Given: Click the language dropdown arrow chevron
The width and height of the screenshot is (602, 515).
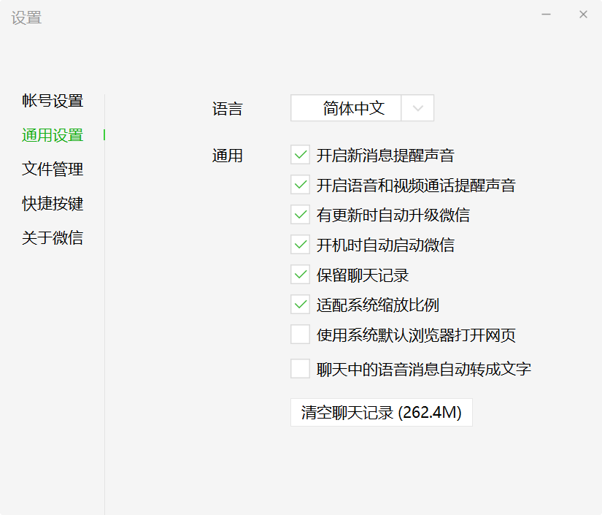Looking at the screenshot, I should (x=417, y=108).
